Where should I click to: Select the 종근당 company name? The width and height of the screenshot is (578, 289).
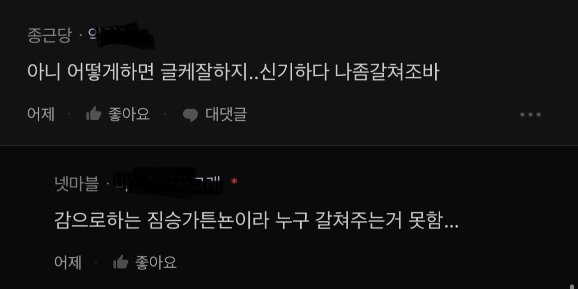tap(49, 35)
